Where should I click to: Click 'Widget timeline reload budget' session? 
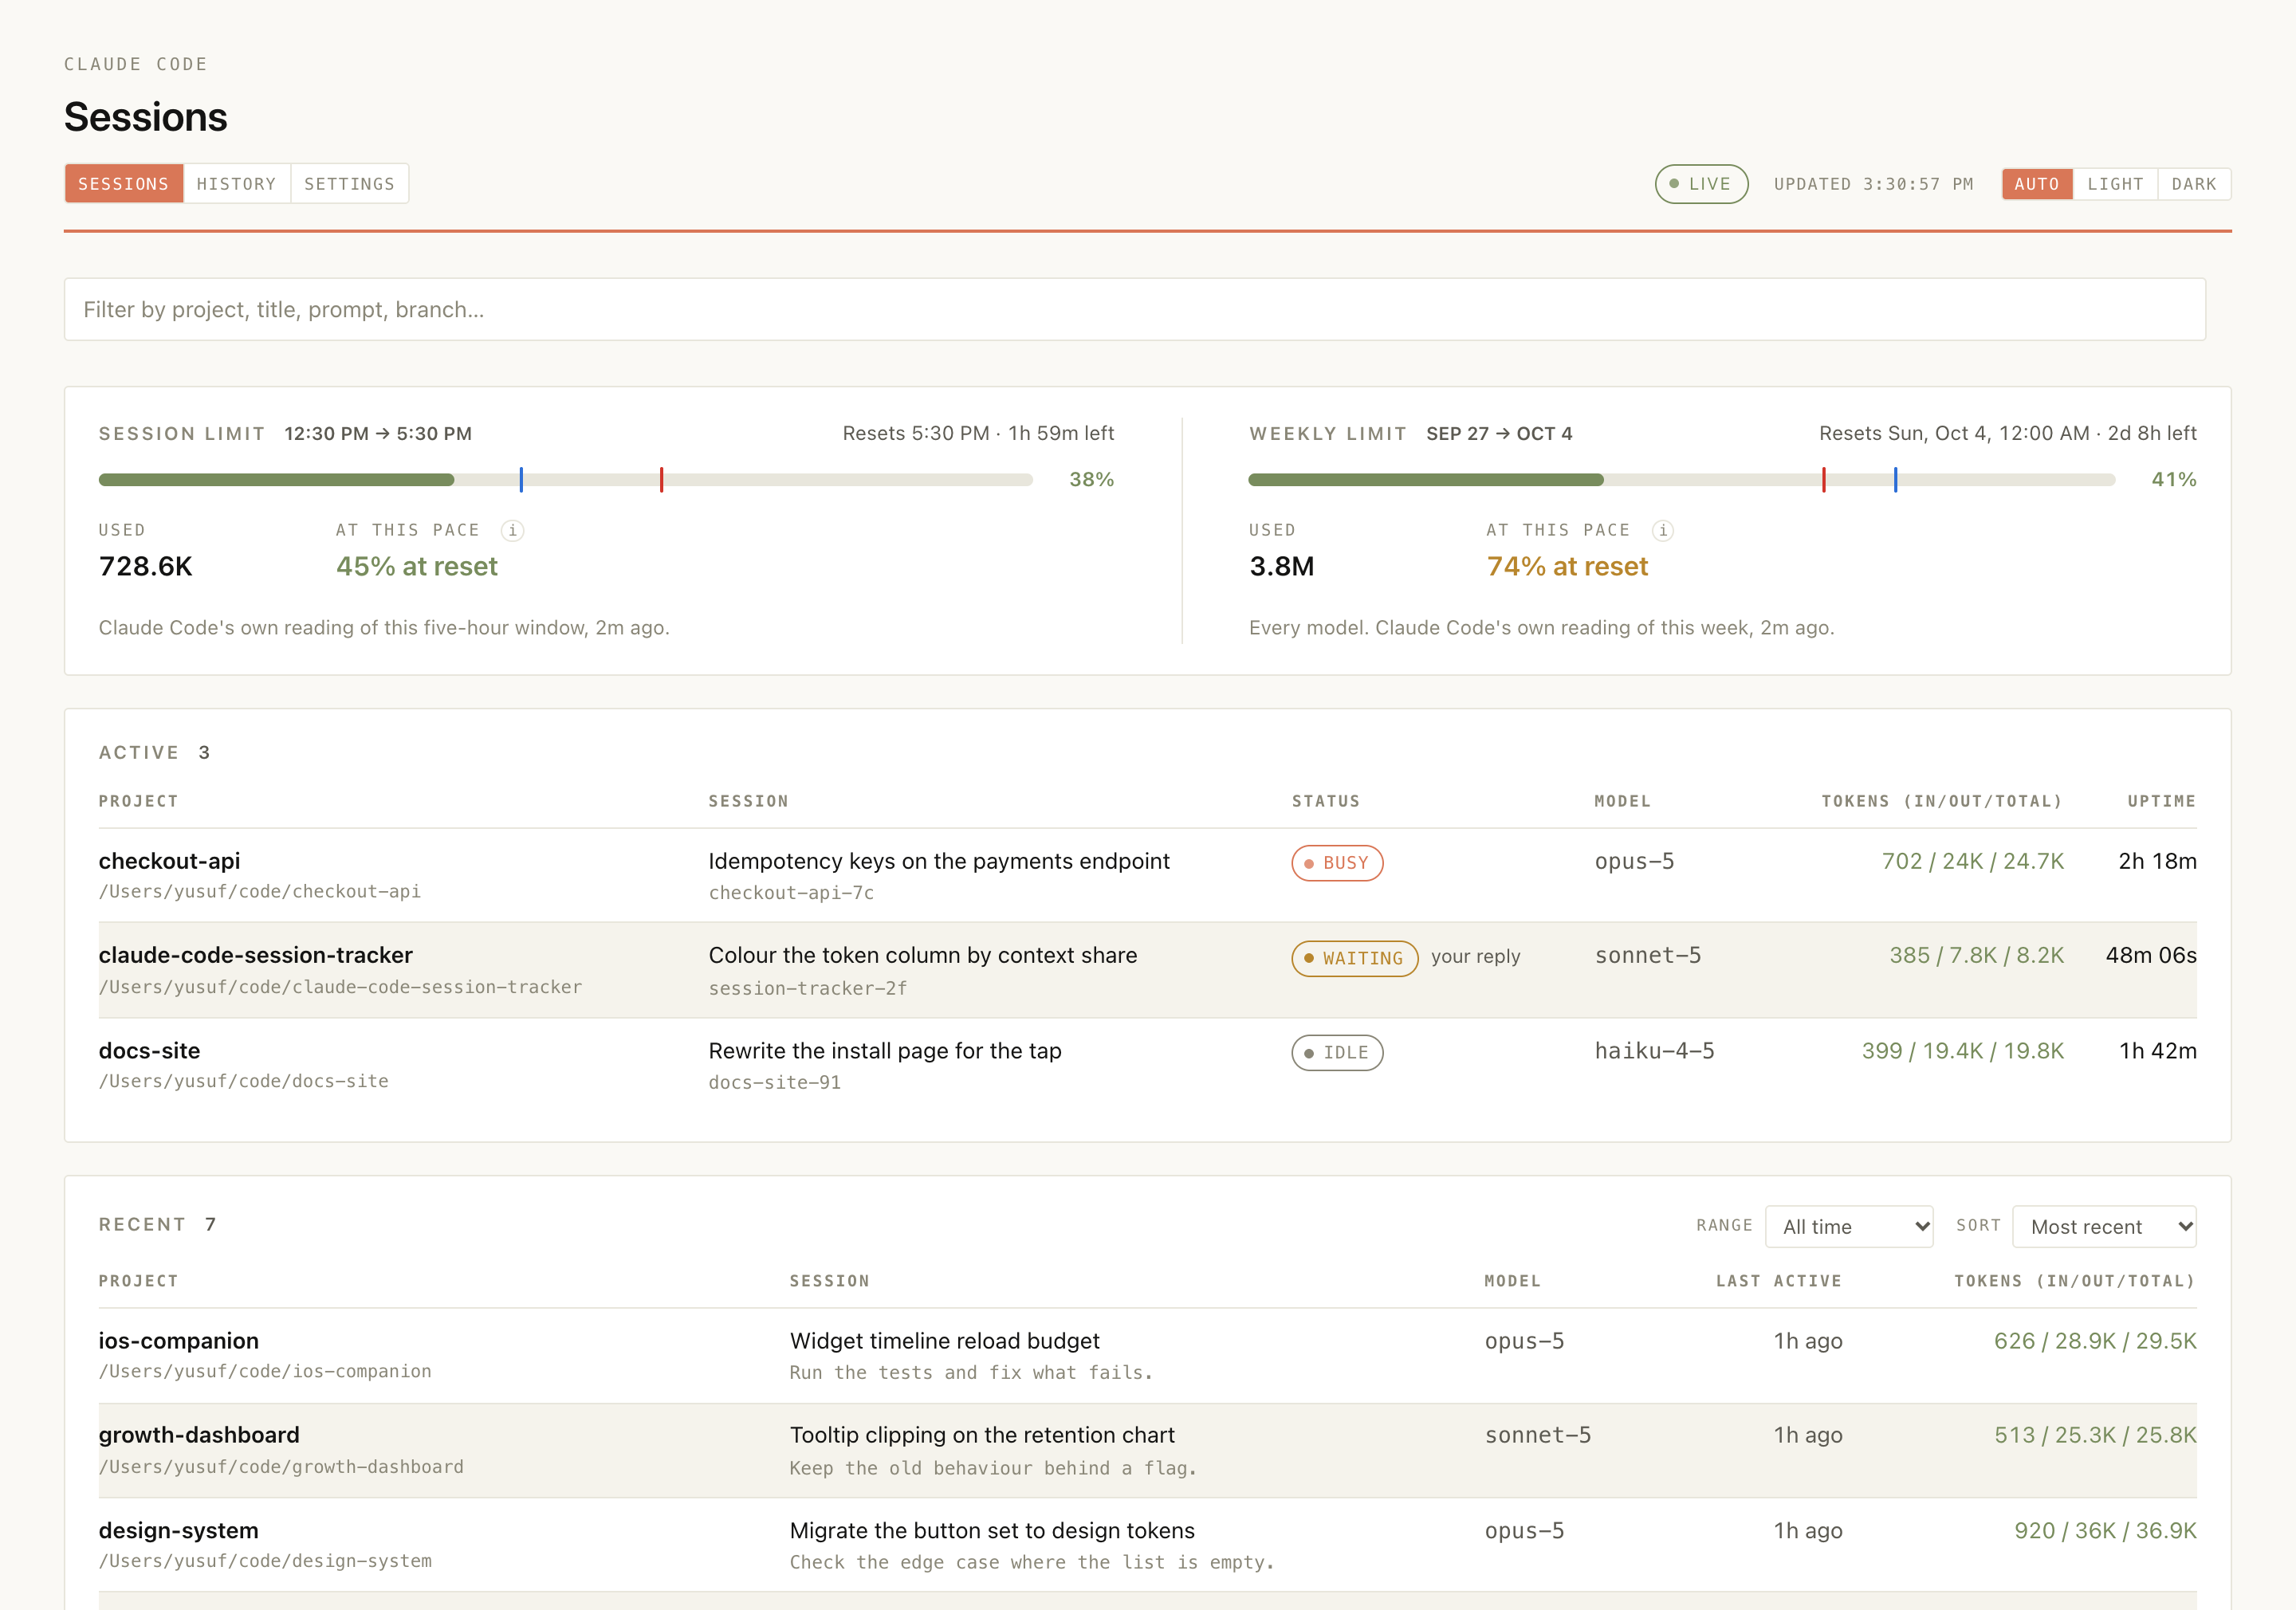(x=944, y=1341)
